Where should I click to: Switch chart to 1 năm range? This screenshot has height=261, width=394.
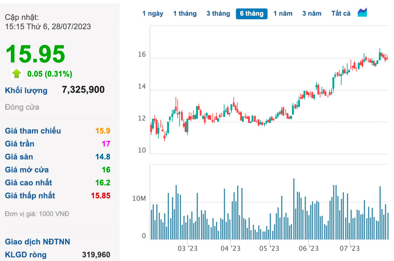(x=283, y=14)
